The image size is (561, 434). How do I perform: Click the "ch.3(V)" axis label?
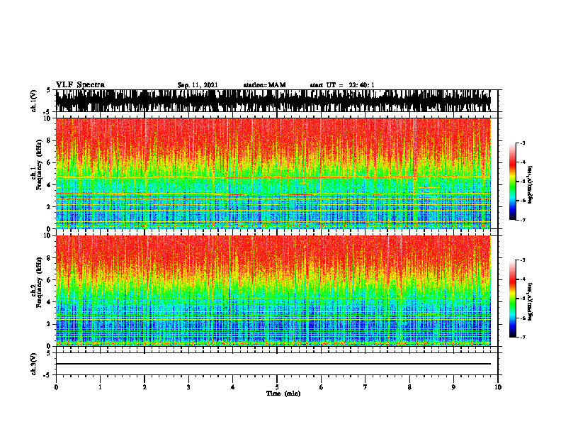pyautogui.click(x=34, y=364)
